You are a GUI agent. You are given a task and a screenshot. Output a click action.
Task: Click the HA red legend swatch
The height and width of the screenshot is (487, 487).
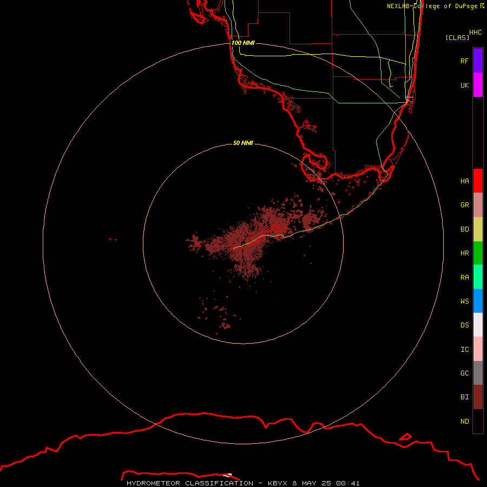(x=478, y=181)
